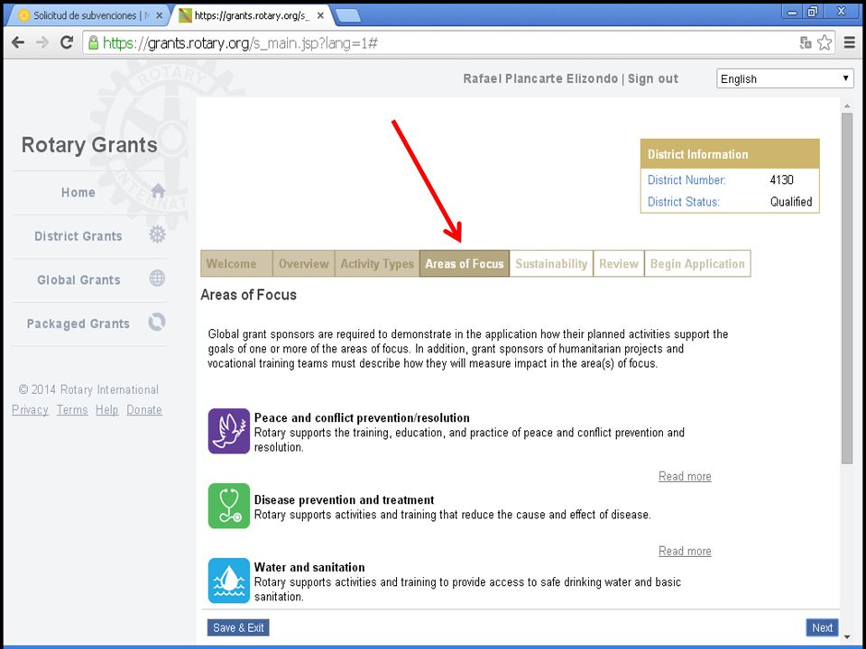Click the Sign out link
This screenshot has height=649, width=866.
653,78
